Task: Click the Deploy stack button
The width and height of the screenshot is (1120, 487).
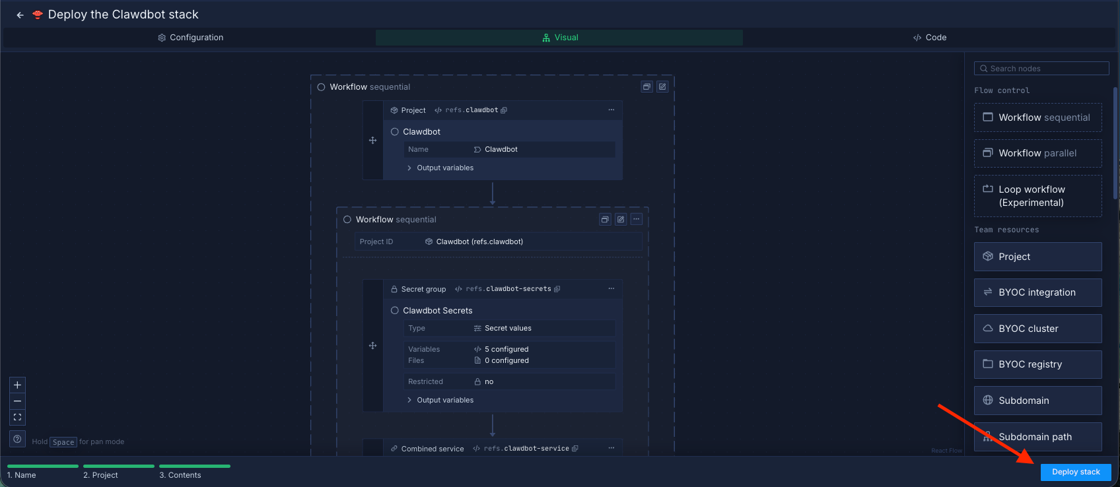Action: pos(1075,472)
